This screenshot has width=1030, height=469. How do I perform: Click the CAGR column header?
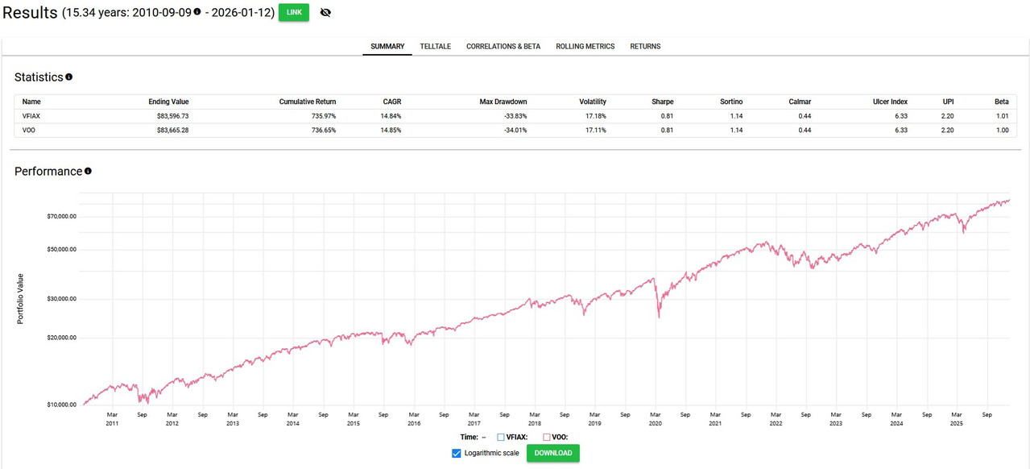[392, 102]
